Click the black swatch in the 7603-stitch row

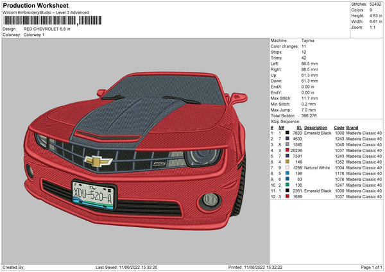click(287, 133)
